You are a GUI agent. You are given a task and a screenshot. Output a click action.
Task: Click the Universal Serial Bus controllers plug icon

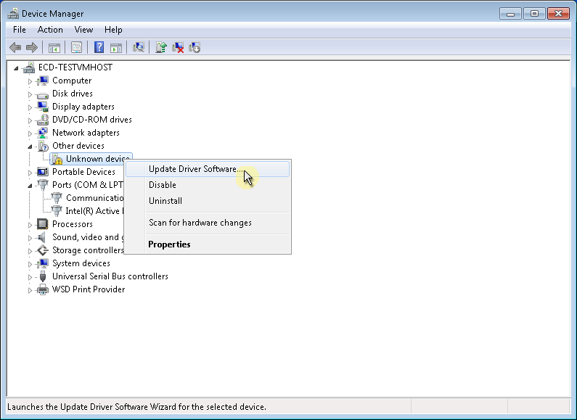(x=43, y=276)
